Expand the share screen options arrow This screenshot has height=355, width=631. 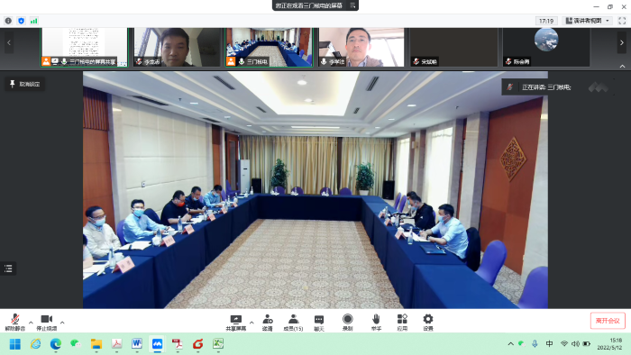[251, 323]
